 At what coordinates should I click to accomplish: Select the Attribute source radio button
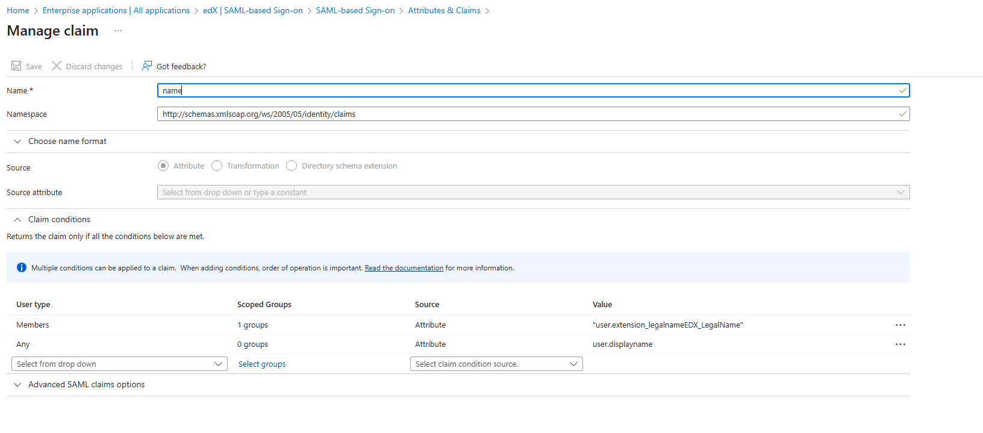(x=163, y=166)
